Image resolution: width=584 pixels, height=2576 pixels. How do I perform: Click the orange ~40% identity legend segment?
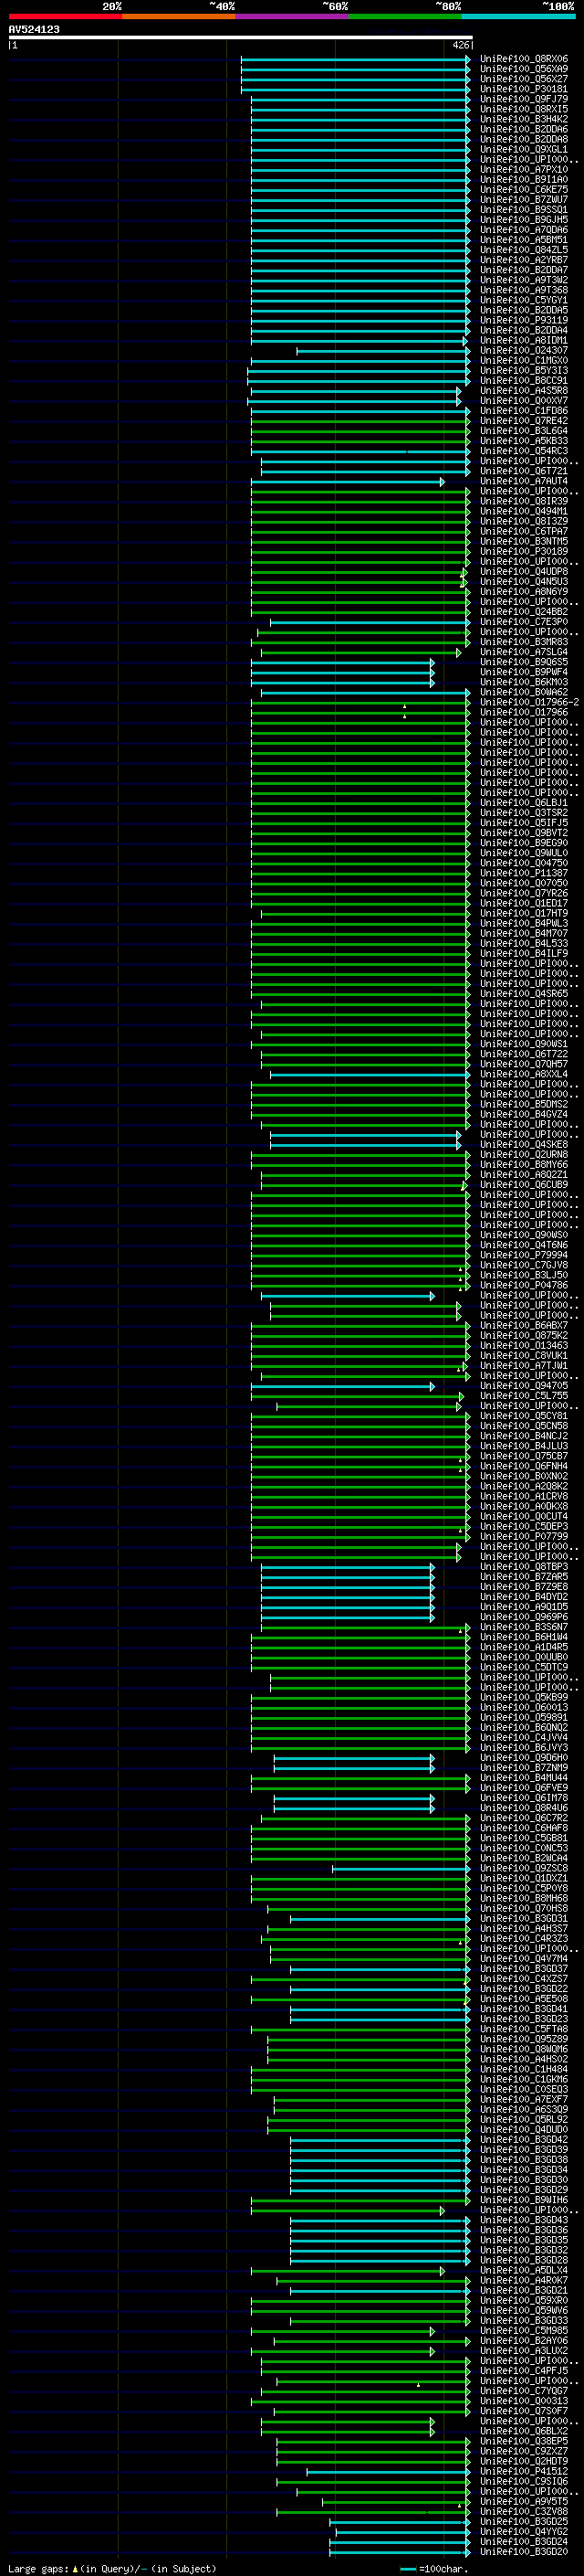click(179, 16)
